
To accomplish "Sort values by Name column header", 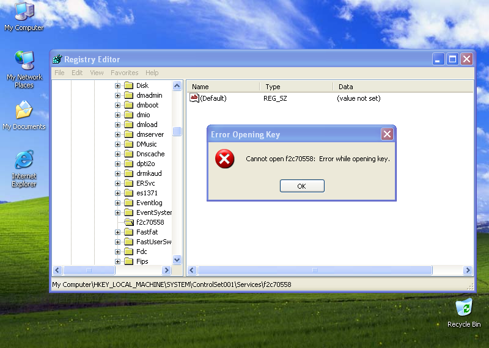I will [x=223, y=87].
